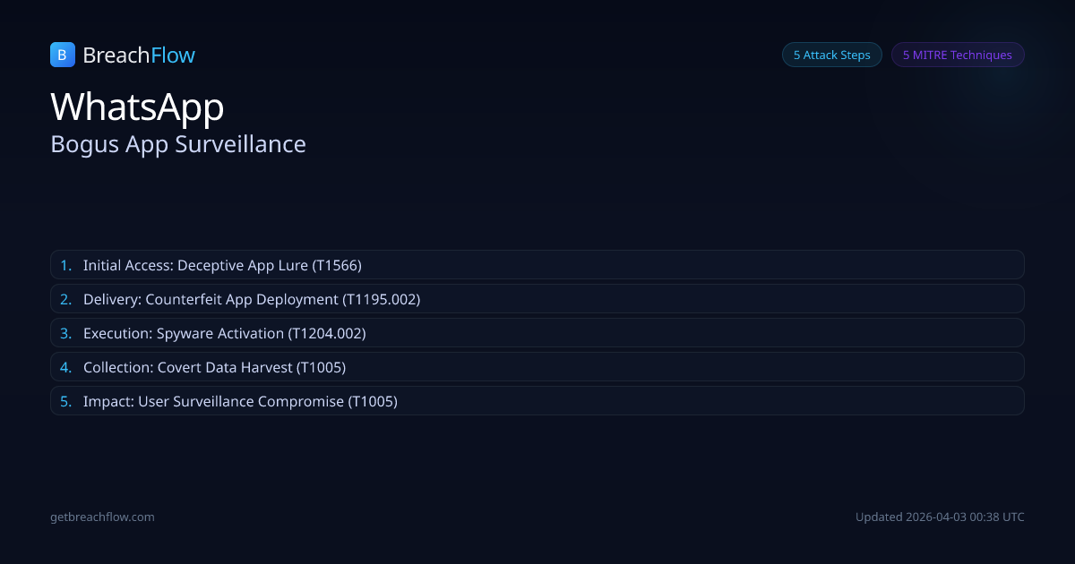Visit the getbreachflow.com footer link

102,517
